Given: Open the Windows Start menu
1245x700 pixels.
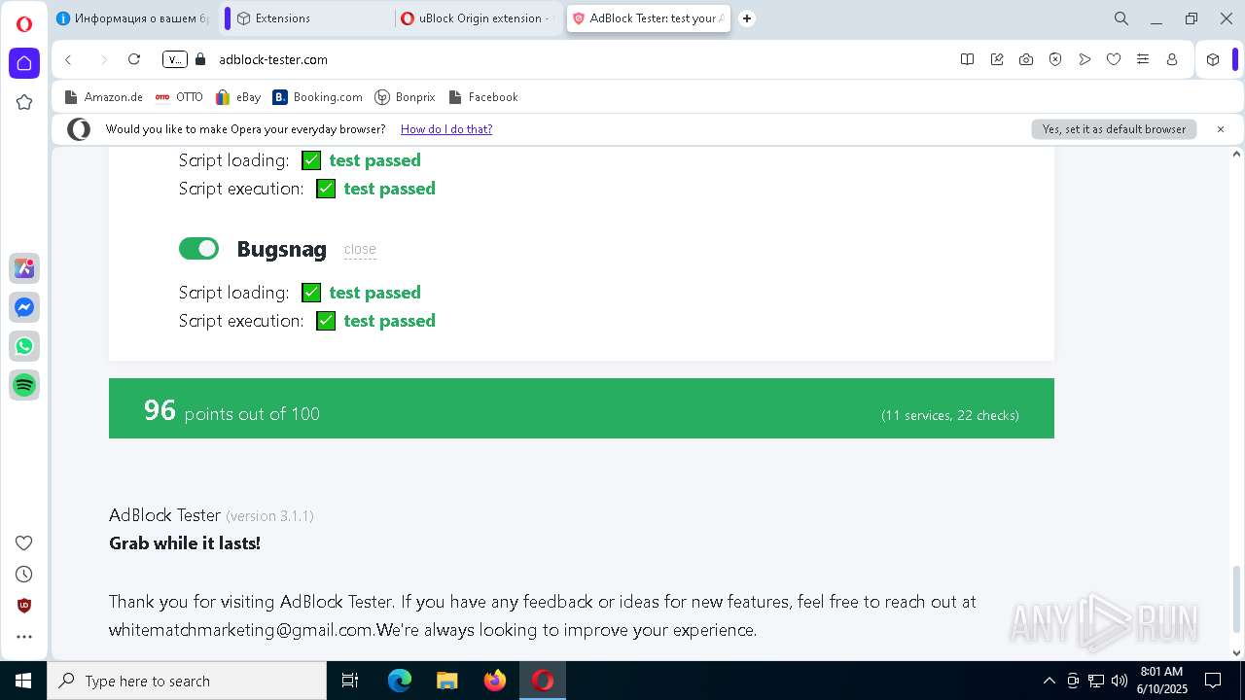Looking at the screenshot, I should [x=23, y=681].
